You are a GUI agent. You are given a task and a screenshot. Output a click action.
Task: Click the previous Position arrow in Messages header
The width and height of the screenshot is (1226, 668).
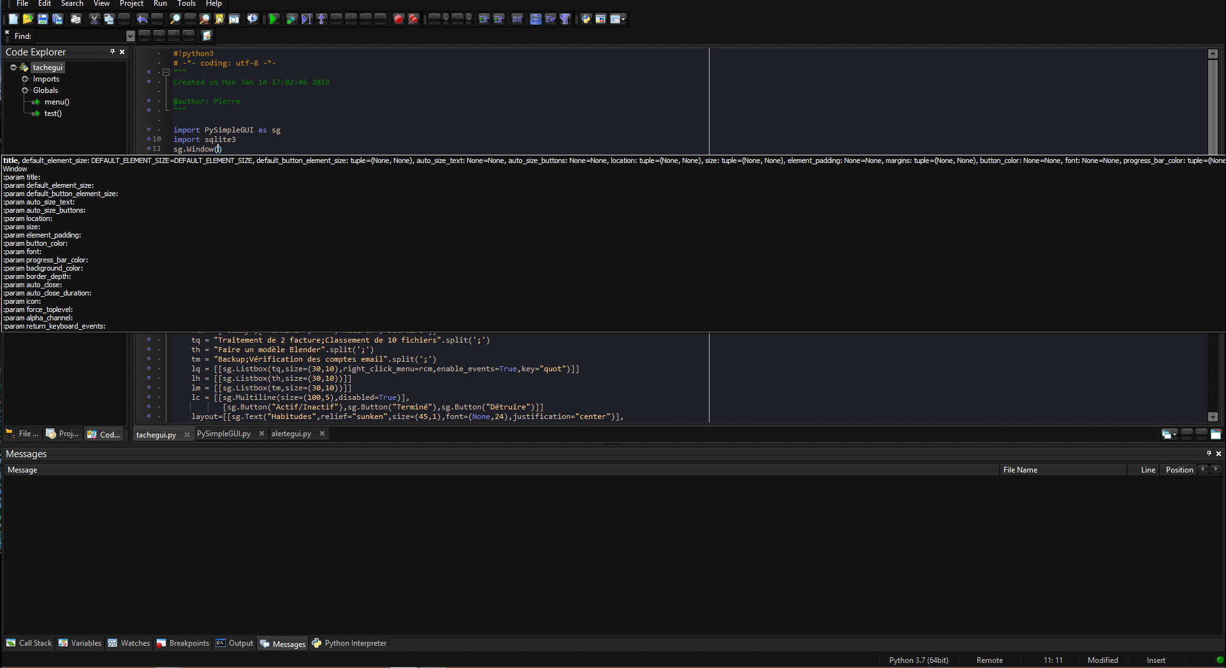click(1204, 469)
